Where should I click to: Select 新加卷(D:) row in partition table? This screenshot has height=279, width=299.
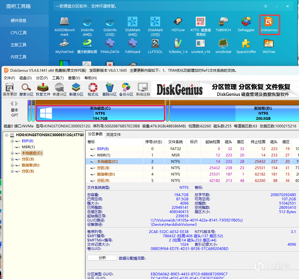point(192,174)
